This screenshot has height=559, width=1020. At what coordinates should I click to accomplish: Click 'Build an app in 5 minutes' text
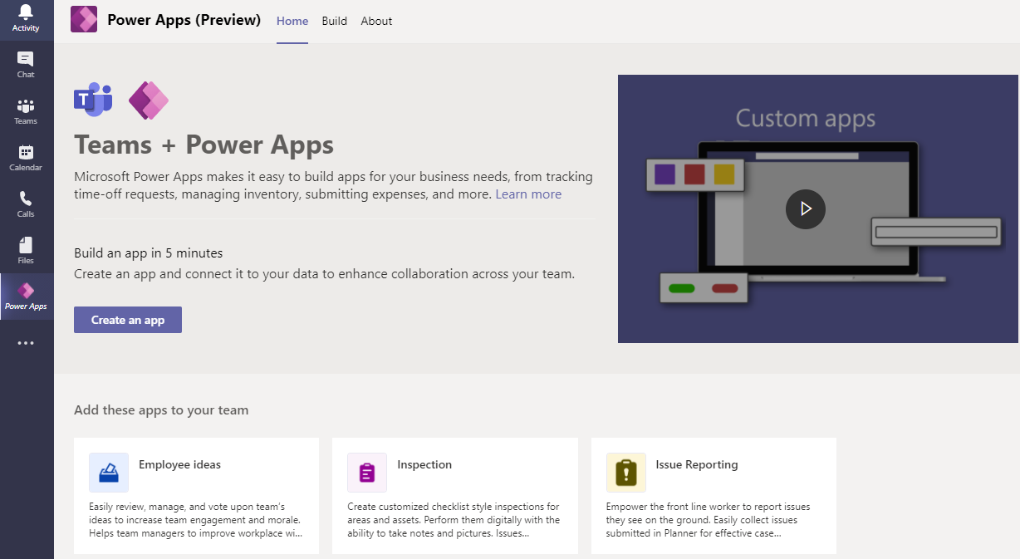(x=149, y=253)
